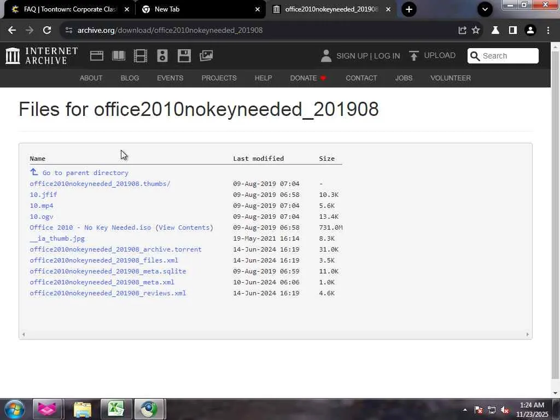Click the address bar URL
The image size is (560, 420).
click(170, 31)
